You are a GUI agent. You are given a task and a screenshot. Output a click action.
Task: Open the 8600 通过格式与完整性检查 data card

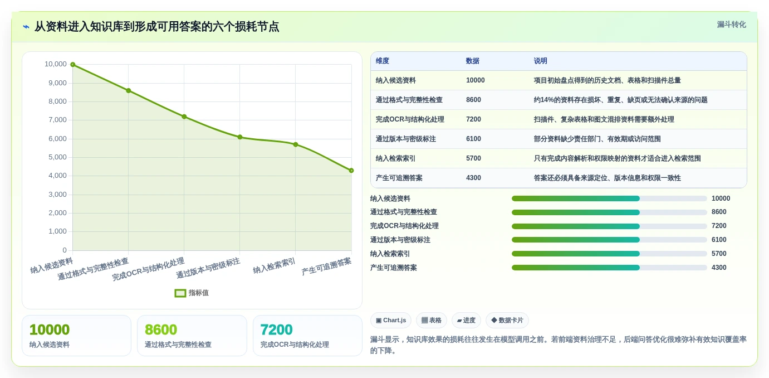click(192, 336)
